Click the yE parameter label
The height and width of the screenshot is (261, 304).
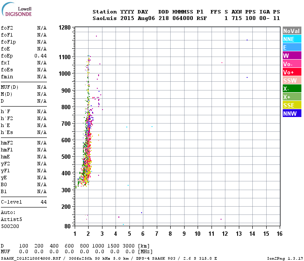(3, 177)
